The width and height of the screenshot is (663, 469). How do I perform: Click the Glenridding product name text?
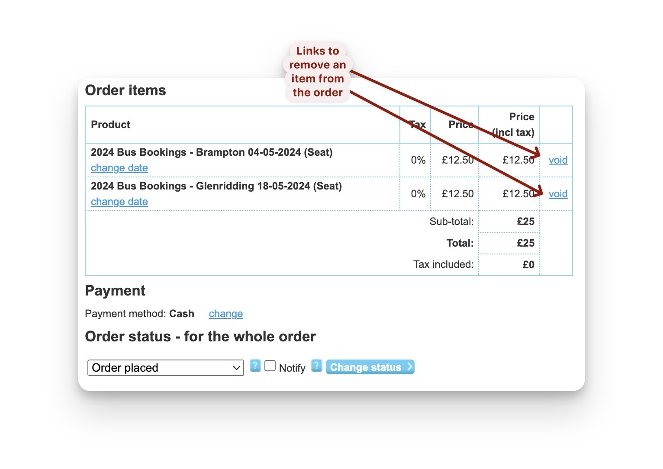click(x=216, y=186)
